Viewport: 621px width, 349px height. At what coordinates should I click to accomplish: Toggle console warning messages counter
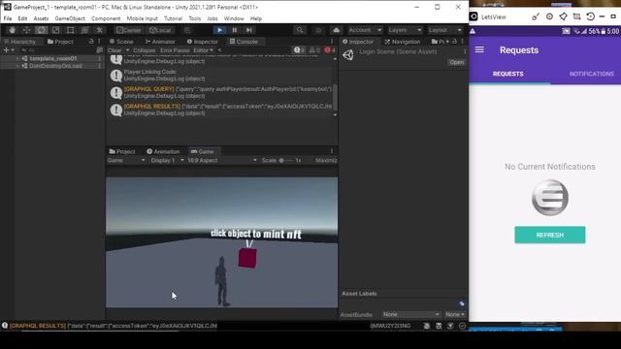[x=314, y=50]
